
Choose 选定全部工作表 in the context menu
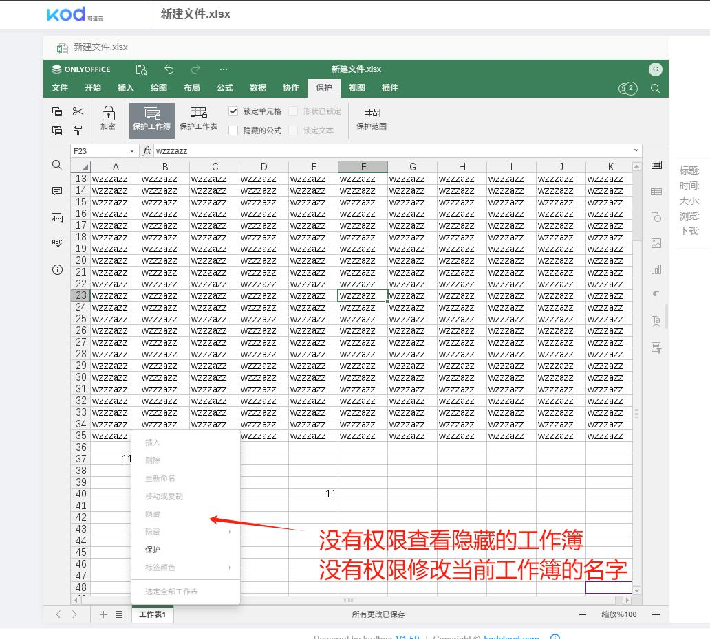(186, 592)
